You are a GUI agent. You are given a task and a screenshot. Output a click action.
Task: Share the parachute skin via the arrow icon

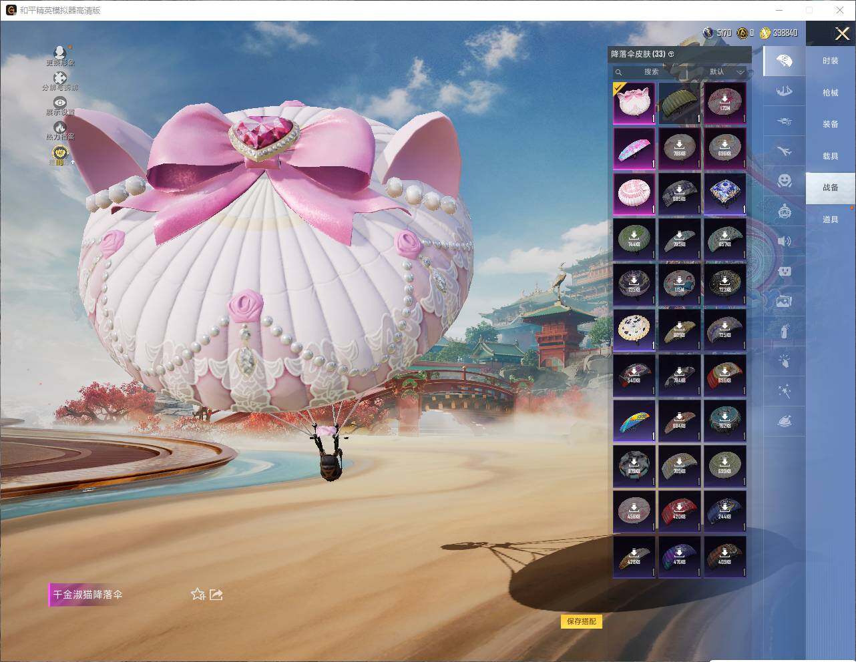[216, 594]
